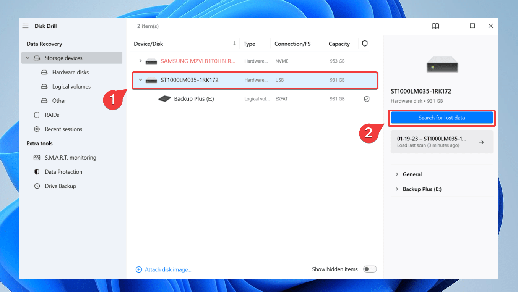Click the 953 GB capacity value
Viewport: 518px width, 292px height.
[x=337, y=61]
